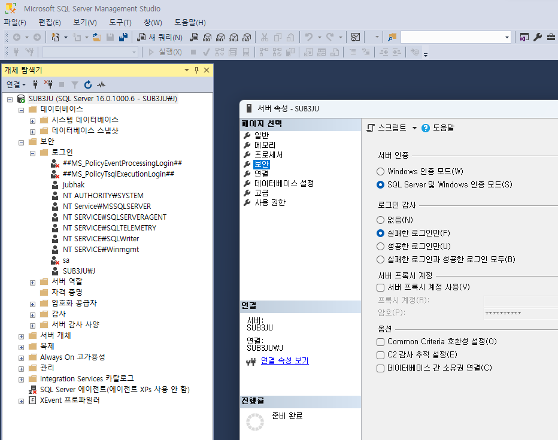The height and width of the screenshot is (440, 558).
Task: Click the Activity Monitor toolbar icon
Action: pos(356,37)
